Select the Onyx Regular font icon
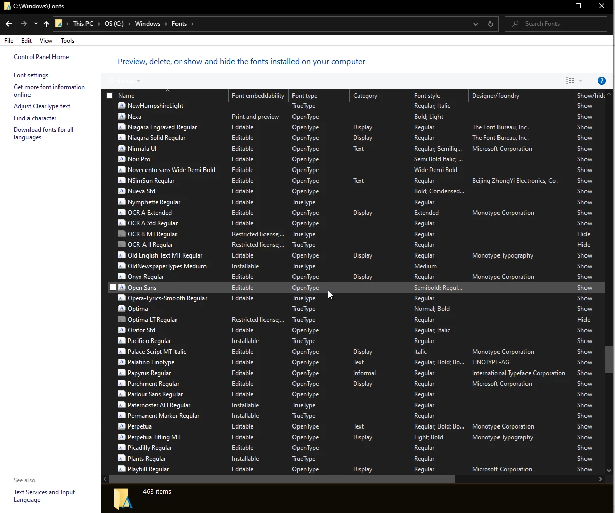 tap(122, 277)
